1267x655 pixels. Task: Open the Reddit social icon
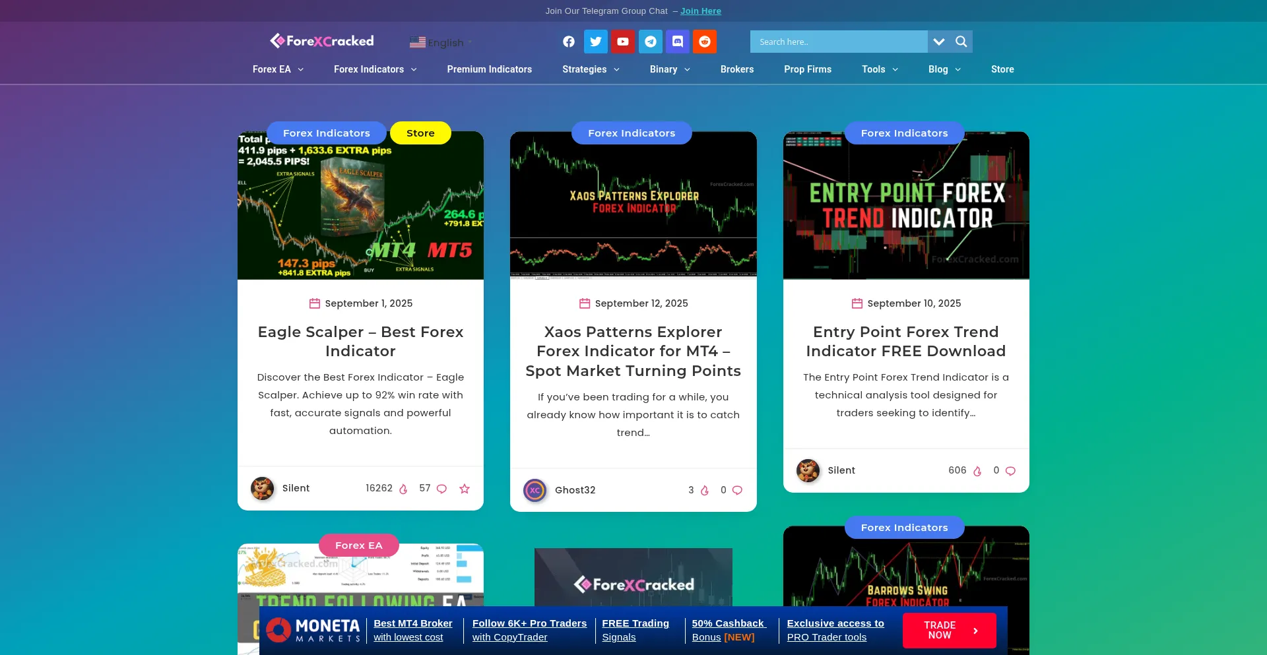705,42
